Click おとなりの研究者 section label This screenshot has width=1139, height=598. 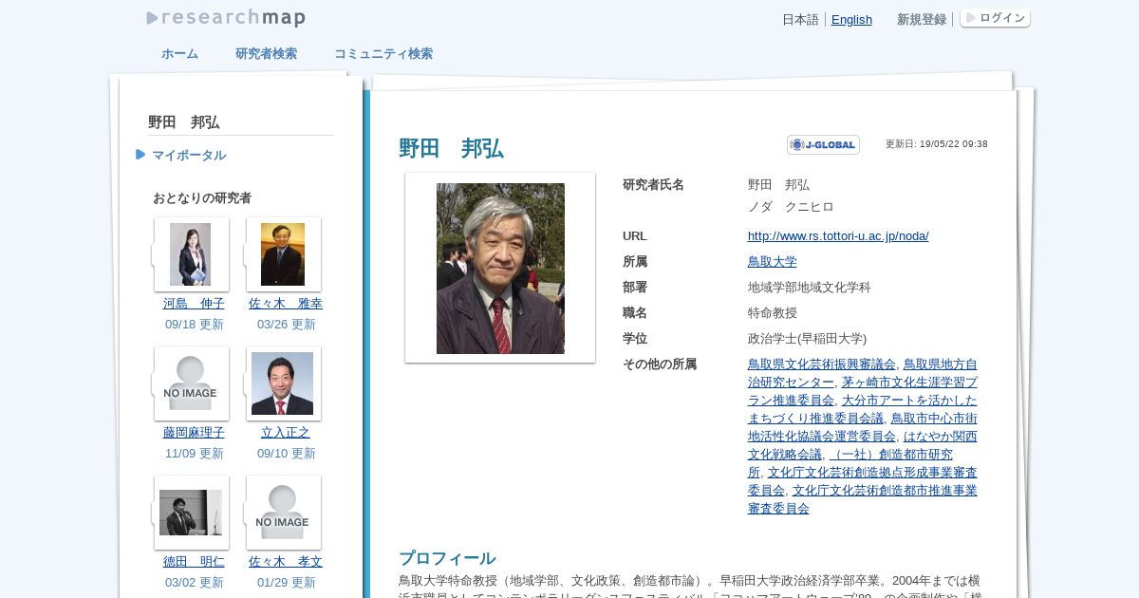(x=202, y=198)
